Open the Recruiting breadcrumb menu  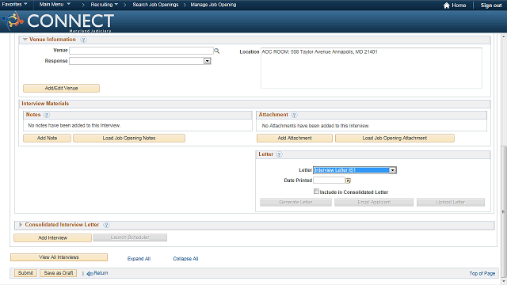pos(104,5)
